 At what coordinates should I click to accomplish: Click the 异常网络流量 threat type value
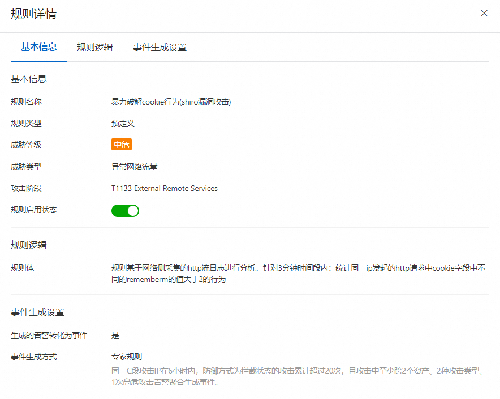click(x=134, y=167)
